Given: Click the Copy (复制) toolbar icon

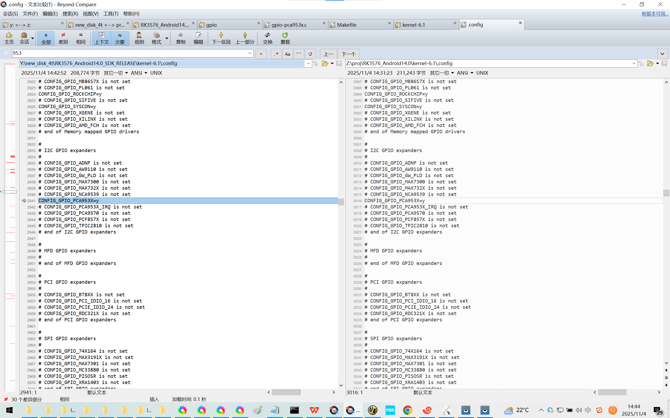Looking at the screenshot, I should tap(181, 38).
